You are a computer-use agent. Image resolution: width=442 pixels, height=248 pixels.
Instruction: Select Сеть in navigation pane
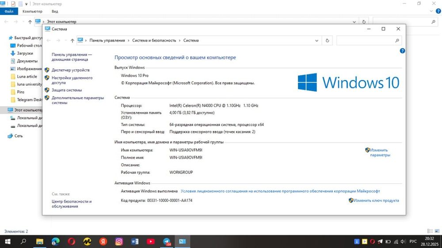click(x=15, y=136)
